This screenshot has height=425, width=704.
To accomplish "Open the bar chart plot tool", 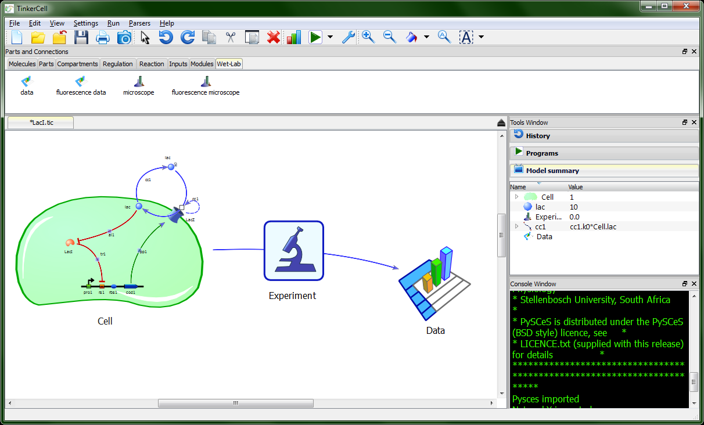I will tap(294, 37).
